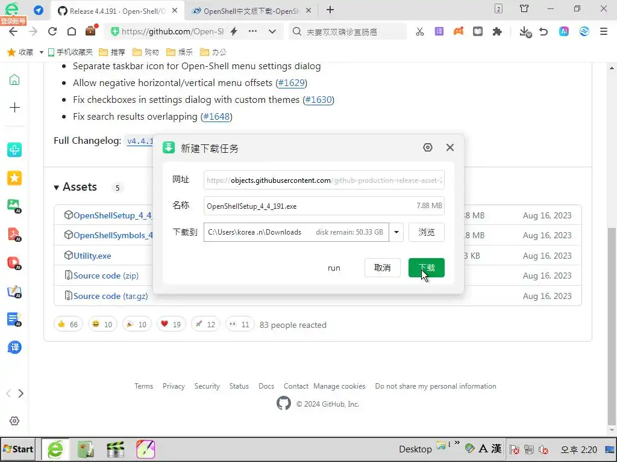Open the 娱乐 bookmark folder
617x462 pixels.
pos(180,52)
